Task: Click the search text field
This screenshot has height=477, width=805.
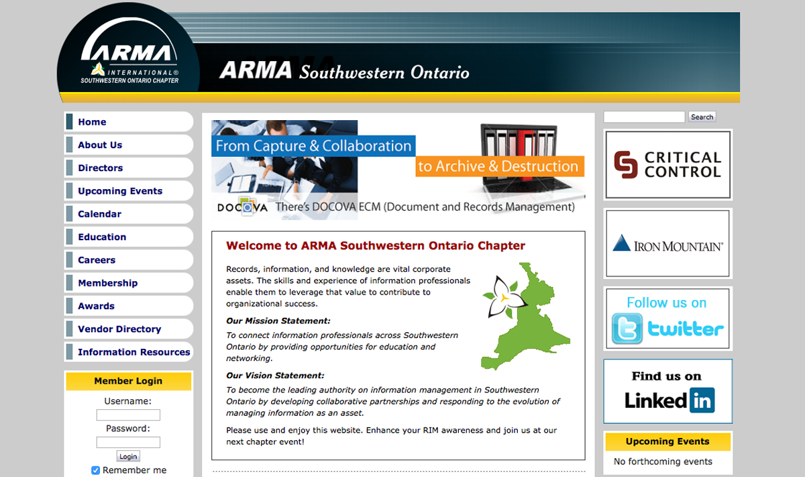Action: (x=644, y=117)
